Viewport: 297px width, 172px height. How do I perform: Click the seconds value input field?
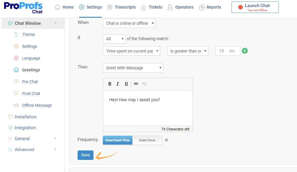[222, 51]
